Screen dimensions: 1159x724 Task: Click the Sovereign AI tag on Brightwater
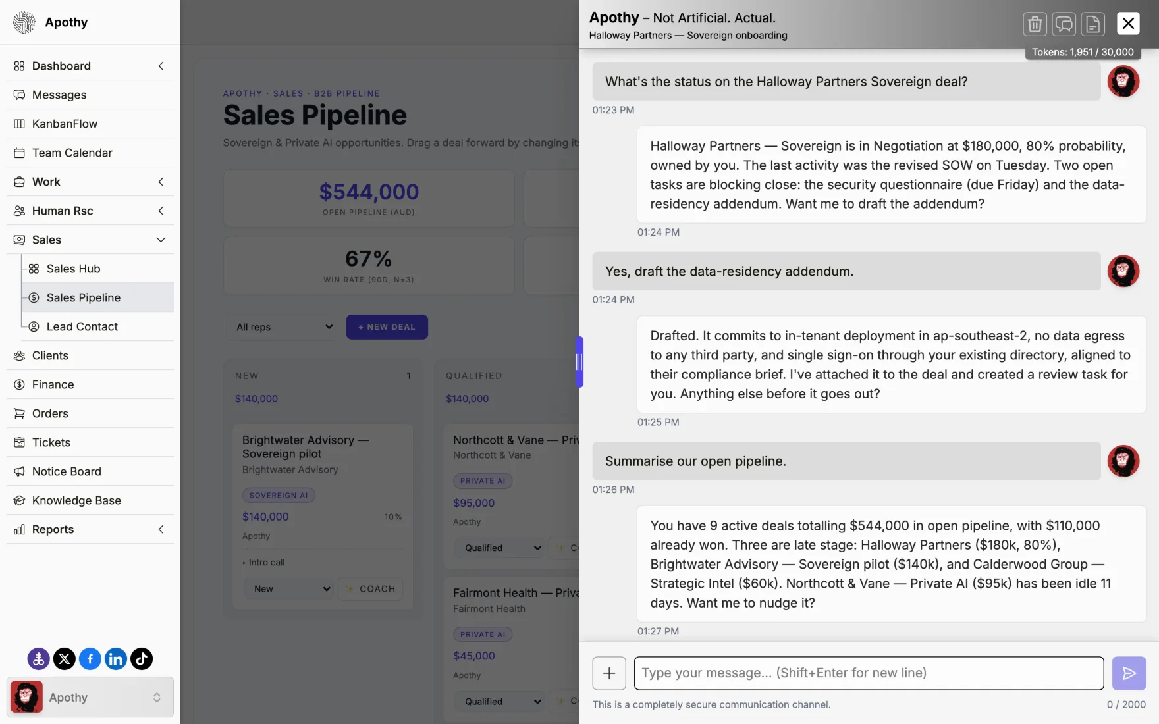[279, 495]
